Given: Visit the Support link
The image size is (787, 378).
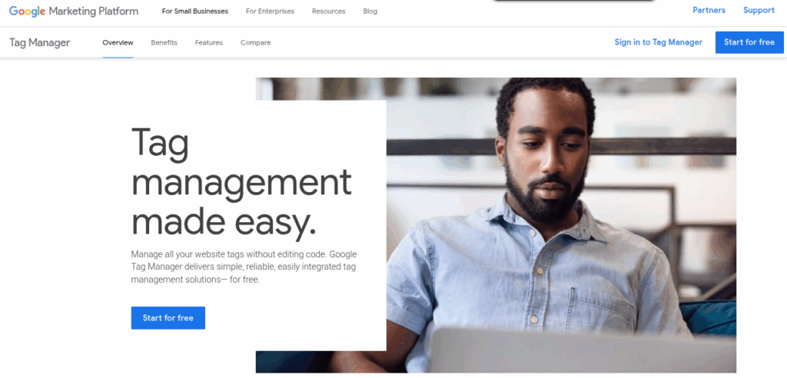Looking at the screenshot, I should pos(759,10).
